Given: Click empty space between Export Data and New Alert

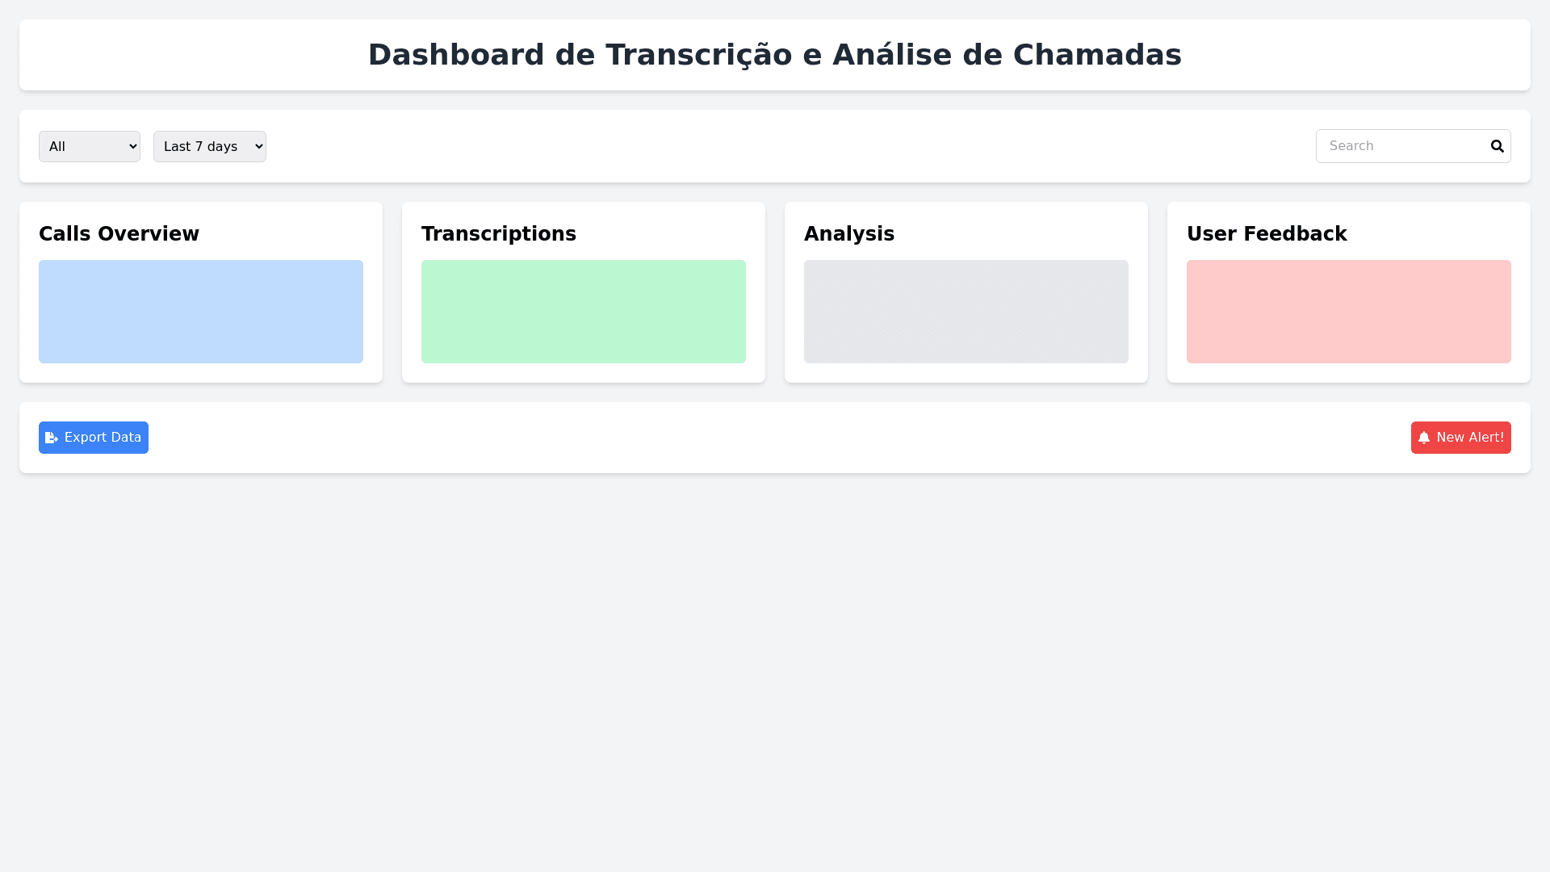Looking at the screenshot, I should (x=775, y=438).
